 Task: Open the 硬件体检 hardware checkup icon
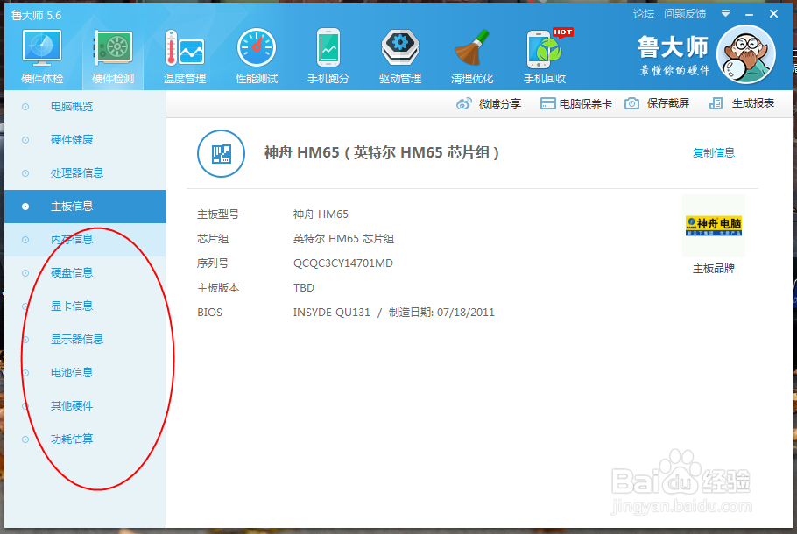[42, 48]
